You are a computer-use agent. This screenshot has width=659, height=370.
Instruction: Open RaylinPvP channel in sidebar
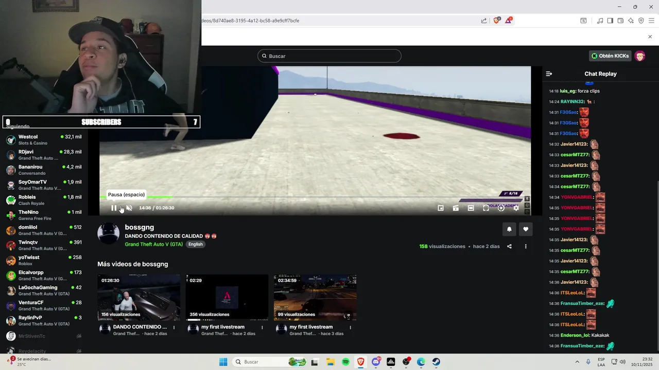click(43, 321)
